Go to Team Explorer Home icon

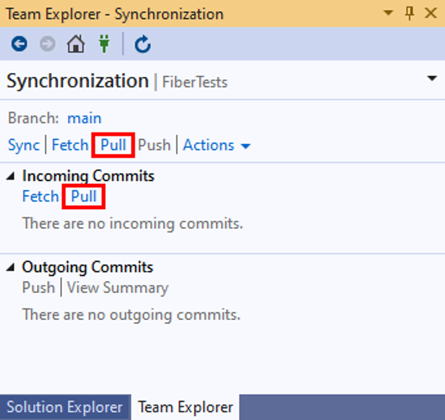tap(76, 44)
